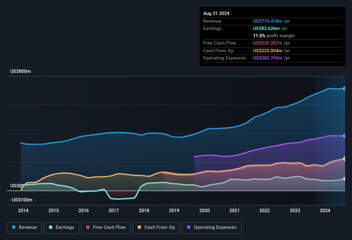Click the US$800m y-axis label
This screenshot has width=352, height=240.
(21, 71)
